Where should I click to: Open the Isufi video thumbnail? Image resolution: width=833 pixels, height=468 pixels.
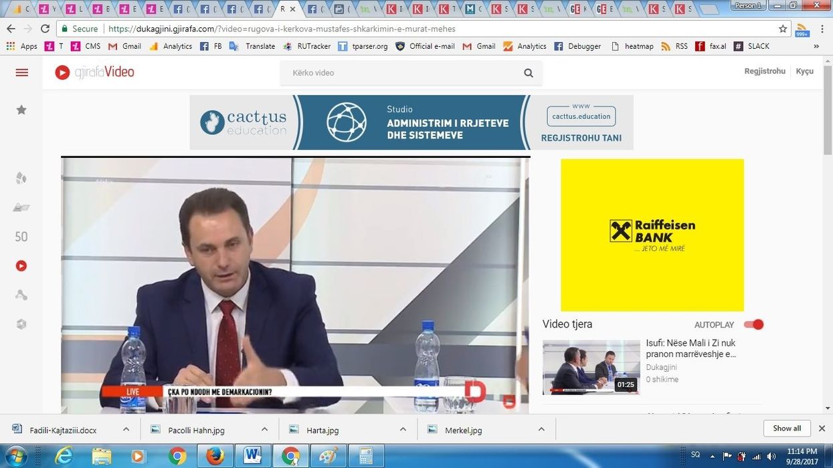[591, 366]
